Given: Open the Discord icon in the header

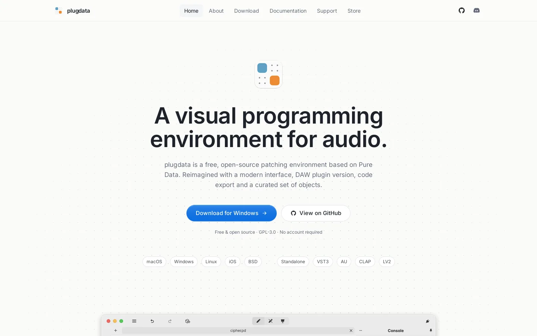Looking at the screenshot, I should tap(477, 10).
